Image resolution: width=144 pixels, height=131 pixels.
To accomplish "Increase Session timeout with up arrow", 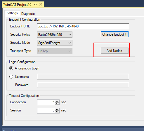I will click(x=57, y=109).
